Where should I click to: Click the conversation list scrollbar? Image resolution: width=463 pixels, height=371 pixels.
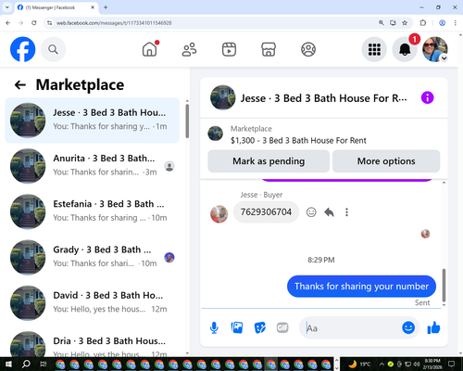(x=187, y=122)
